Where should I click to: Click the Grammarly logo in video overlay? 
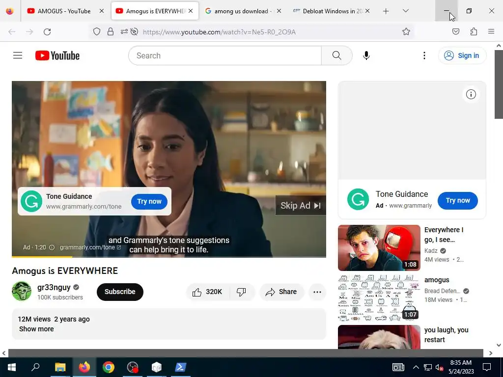[x=31, y=201]
